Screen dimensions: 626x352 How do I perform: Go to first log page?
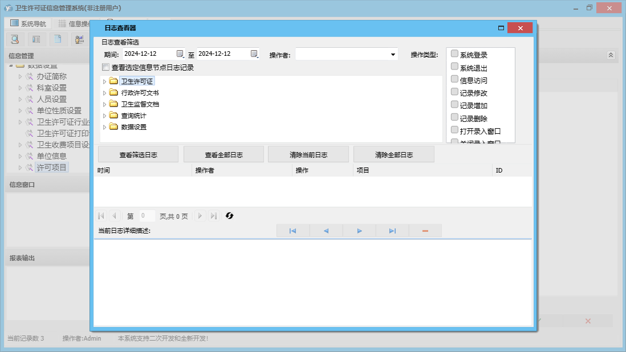click(x=101, y=216)
